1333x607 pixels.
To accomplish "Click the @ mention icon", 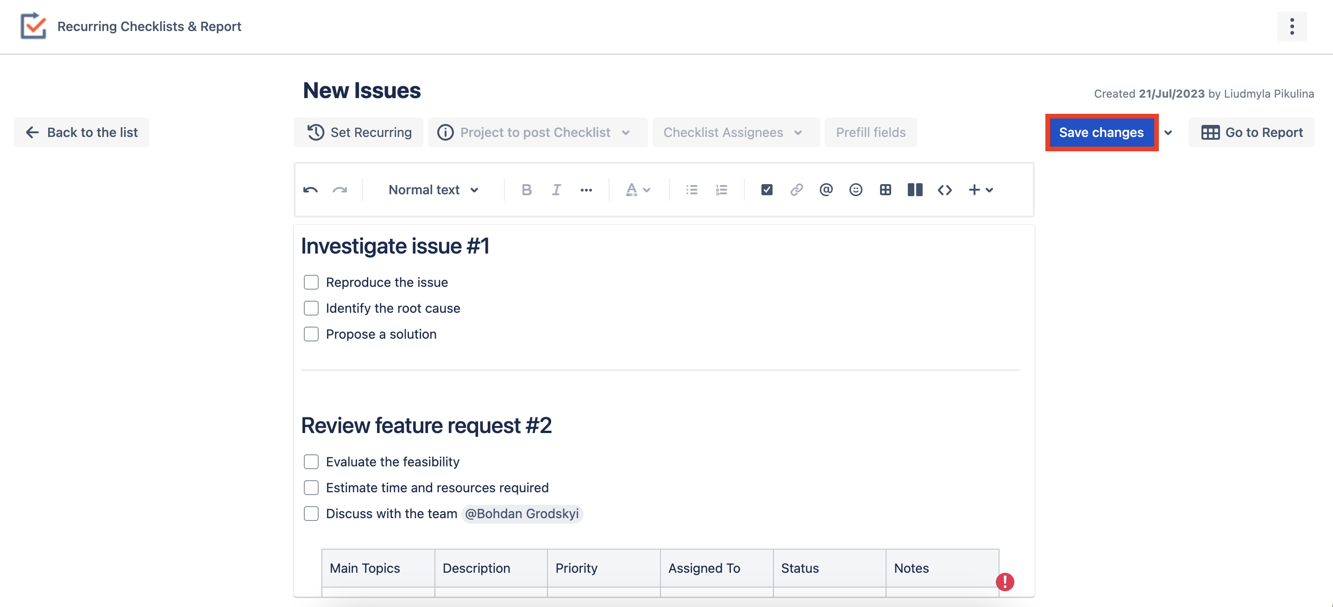I will pos(826,190).
